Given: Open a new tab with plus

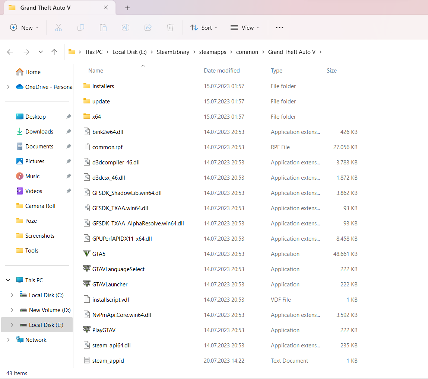Looking at the screenshot, I should (x=127, y=8).
